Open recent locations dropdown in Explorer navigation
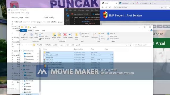Screen dimensions: 170x95 pos(29,45)
